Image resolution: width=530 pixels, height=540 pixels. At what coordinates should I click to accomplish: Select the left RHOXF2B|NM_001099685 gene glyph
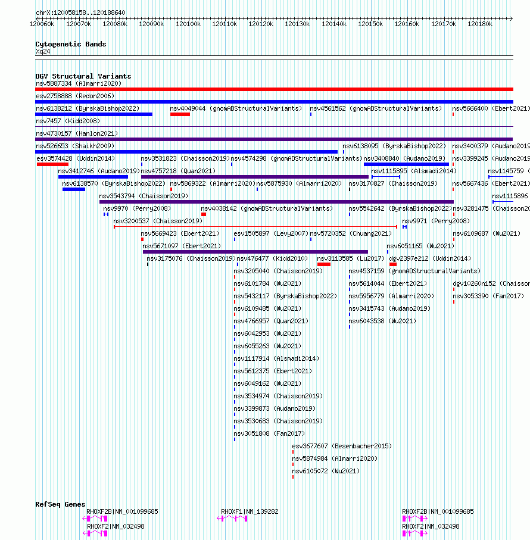95,519
